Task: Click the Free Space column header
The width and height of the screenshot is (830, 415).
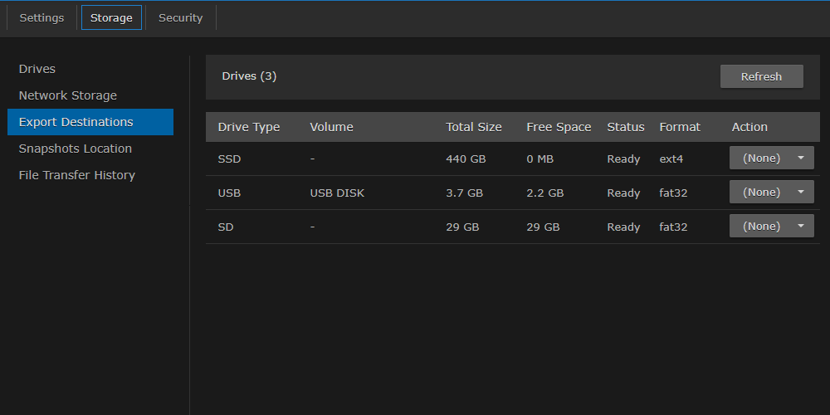Action: pyautogui.click(x=559, y=127)
